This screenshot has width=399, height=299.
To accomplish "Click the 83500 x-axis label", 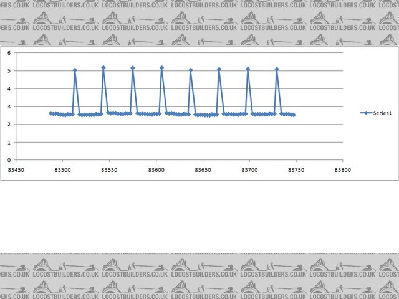I will (62, 169).
